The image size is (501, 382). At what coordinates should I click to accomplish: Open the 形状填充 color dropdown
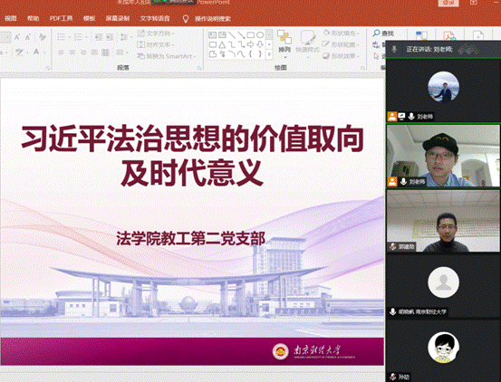coord(342,33)
